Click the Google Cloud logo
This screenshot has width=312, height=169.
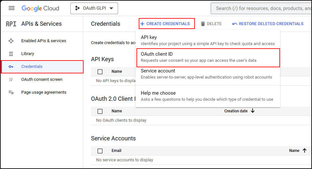(40, 8)
